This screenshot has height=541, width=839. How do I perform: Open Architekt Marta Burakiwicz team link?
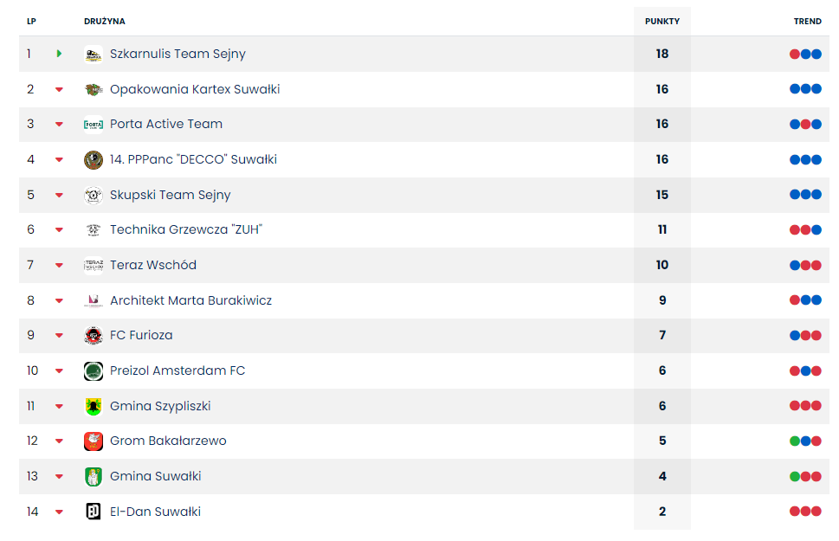[x=190, y=300]
